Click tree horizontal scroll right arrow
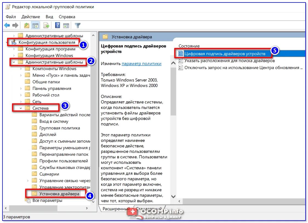The width and height of the screenshot is (308, 223). click(x=87, y=208)
